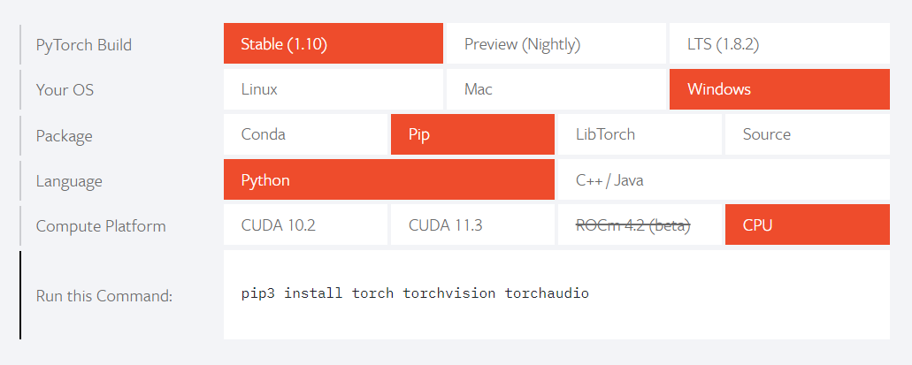Switch package to Conda

point(305,134)
